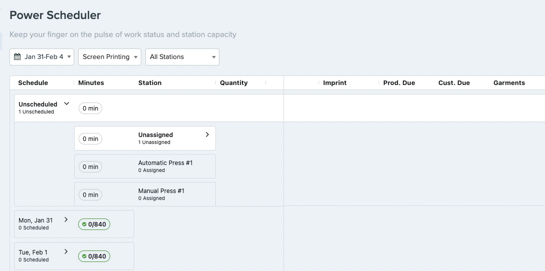Click the Unscheduled group label

click(x=38, y=104)
